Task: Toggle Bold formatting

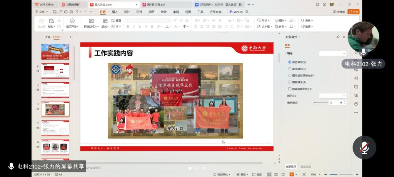Action: coord(128,27)
